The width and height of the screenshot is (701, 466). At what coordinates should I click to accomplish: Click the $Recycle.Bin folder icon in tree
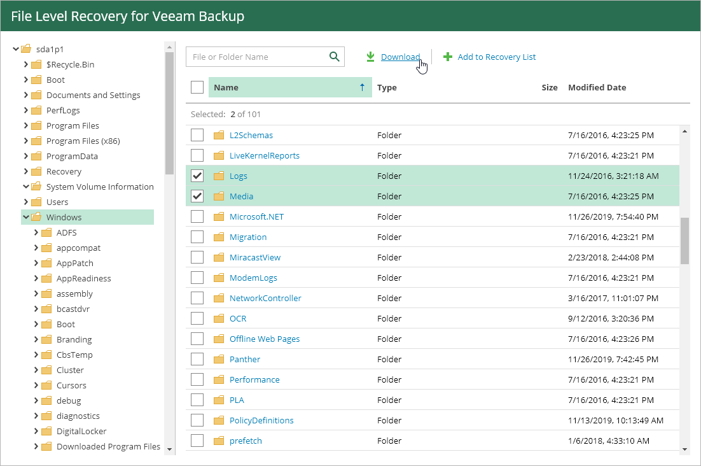pyautogui.click(x=36, y=64)
